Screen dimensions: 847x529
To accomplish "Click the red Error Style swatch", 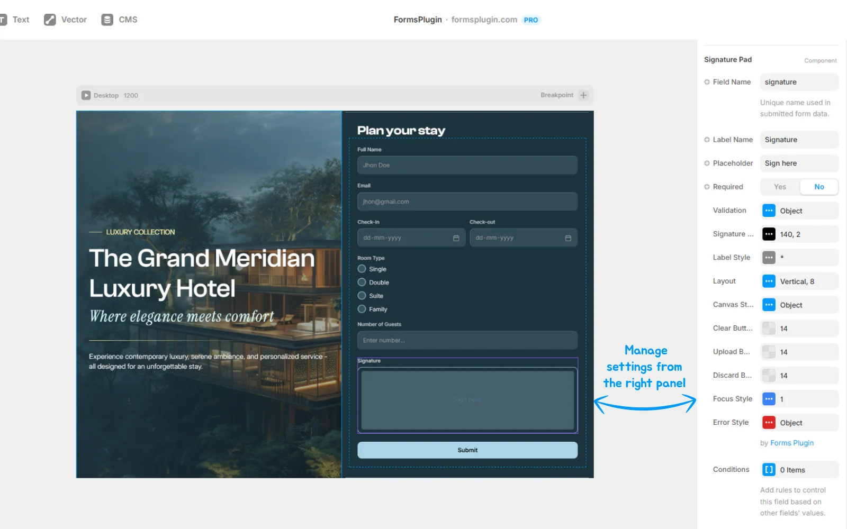I will pyautogui.click(x=769, y=423).
